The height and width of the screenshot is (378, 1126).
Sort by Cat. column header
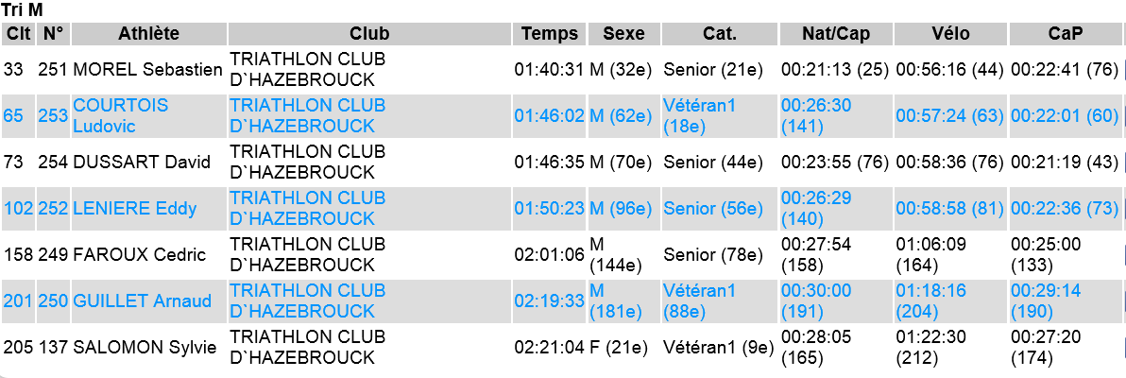pos(720,34)
